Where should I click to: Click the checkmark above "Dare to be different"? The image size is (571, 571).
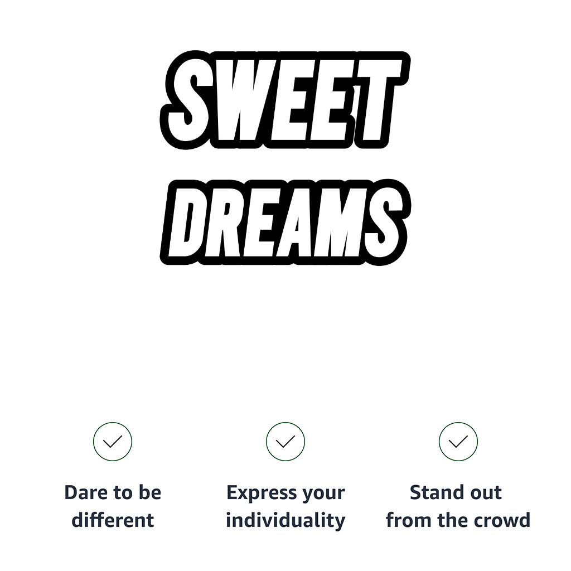coord(113,442)
